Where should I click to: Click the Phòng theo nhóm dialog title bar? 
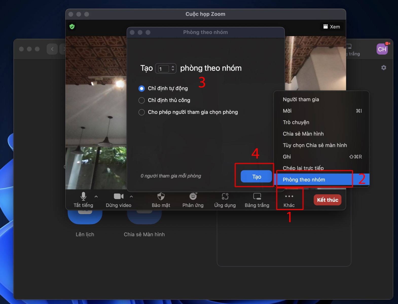pyautogui.click(x=206, y=32)
